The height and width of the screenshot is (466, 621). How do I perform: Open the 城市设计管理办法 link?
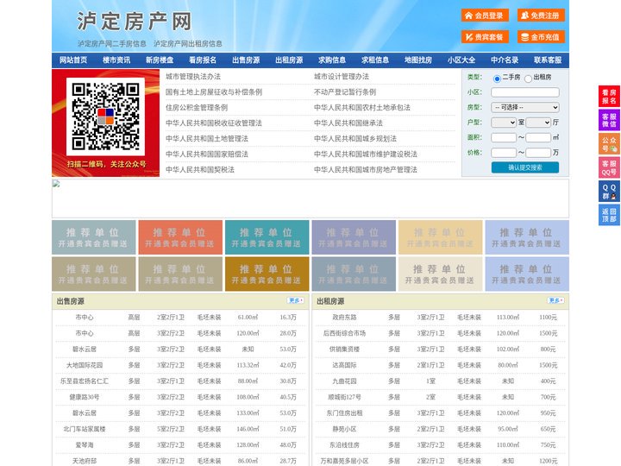pyautogui.click(x=342, y=77)
